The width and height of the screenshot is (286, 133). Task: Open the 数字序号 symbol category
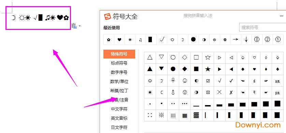pos(119,72)
